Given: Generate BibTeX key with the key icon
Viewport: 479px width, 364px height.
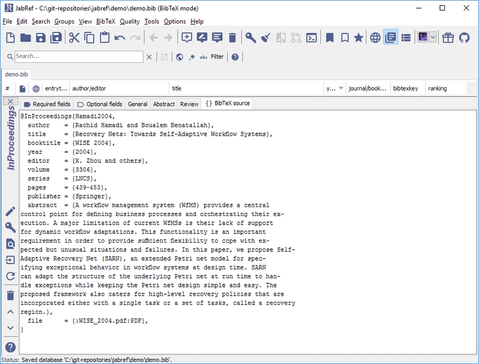Looking at the screenshot, I should (250, 37).
